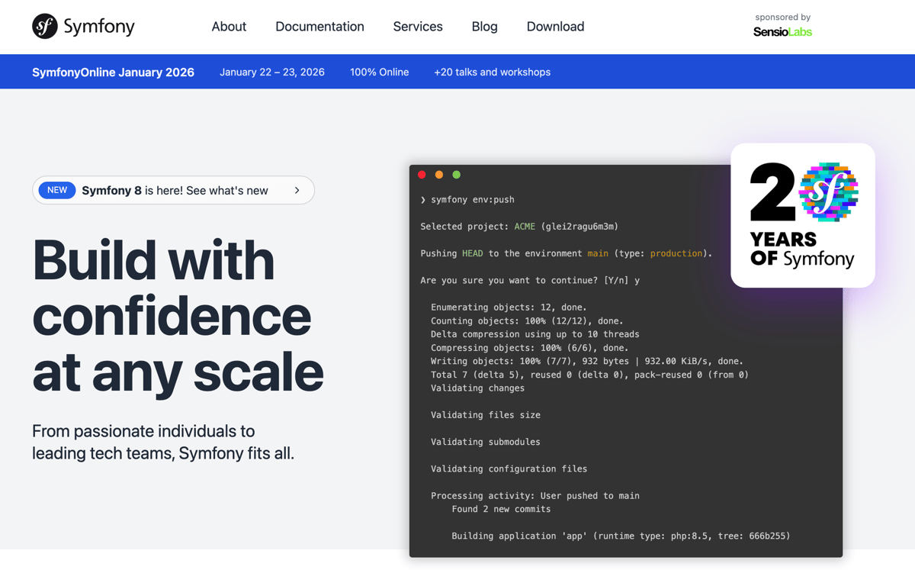
Task: Open the Services menu
Action: point(417,26)
